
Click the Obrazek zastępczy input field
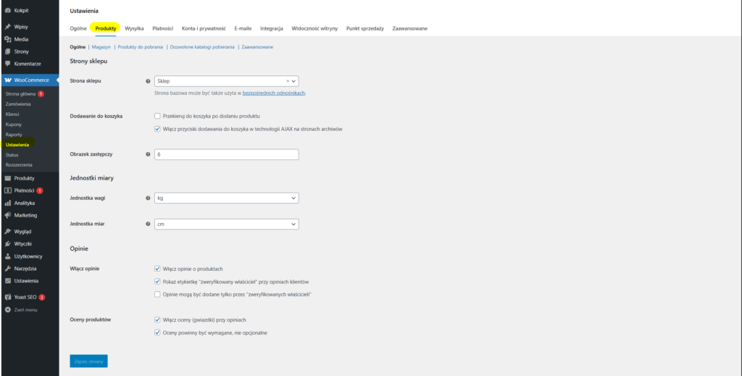(x=226, y=154)
